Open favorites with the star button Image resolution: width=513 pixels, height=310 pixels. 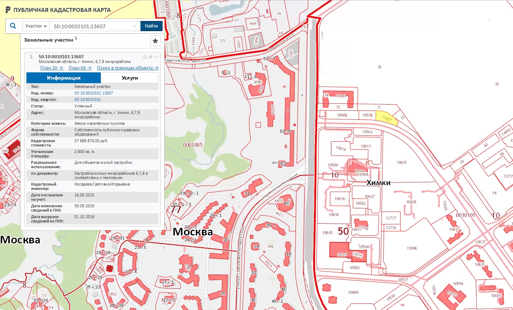click(x=155, y=41)
